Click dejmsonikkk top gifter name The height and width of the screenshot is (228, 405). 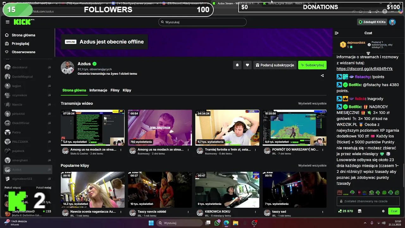pos(356,43)
